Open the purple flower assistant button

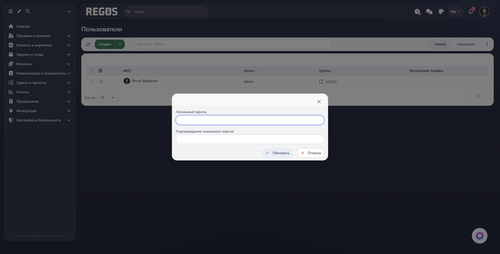[480, 236]
